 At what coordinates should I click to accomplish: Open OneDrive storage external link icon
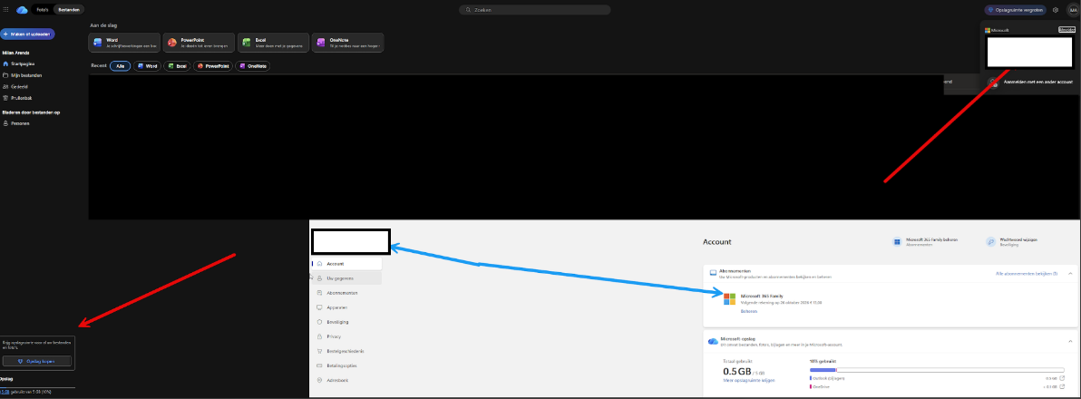coord(1061,386)
